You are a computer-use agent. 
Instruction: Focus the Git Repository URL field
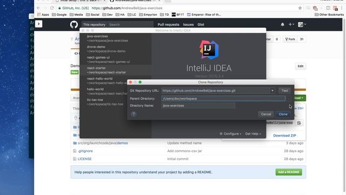(216, 90)
